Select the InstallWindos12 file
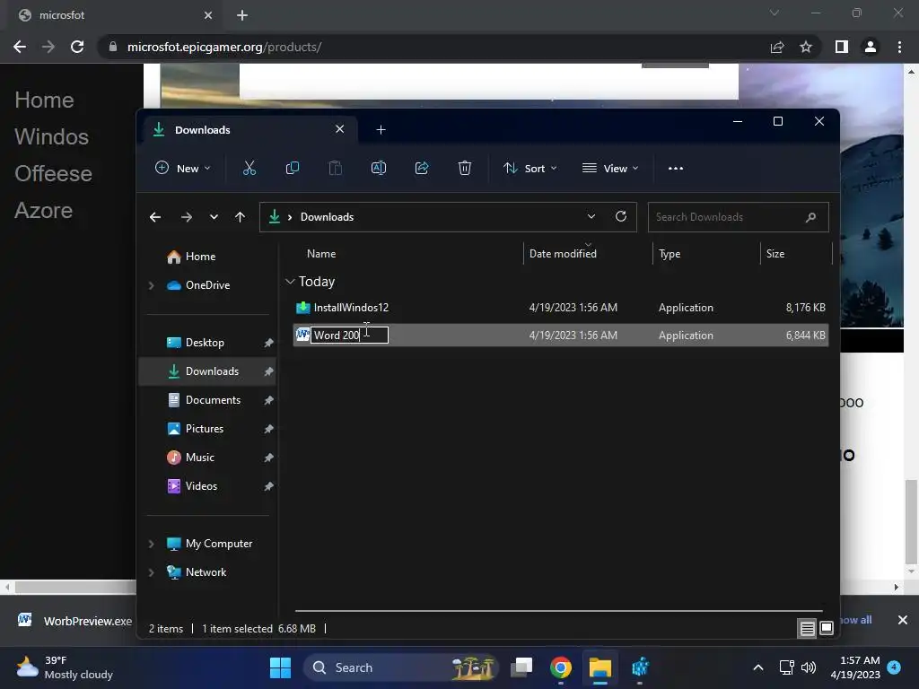This screenshot has height=689, width=919. [x=560, y=308]
